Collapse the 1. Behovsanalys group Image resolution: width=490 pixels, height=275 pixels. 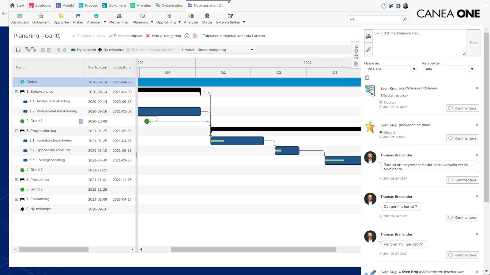click(x=17, y=92)
